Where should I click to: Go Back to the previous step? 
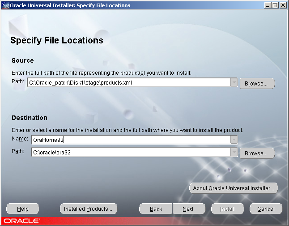(156, 209)
